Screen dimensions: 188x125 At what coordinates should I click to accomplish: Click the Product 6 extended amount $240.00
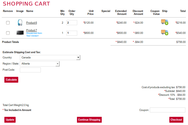tap(121, 23)
